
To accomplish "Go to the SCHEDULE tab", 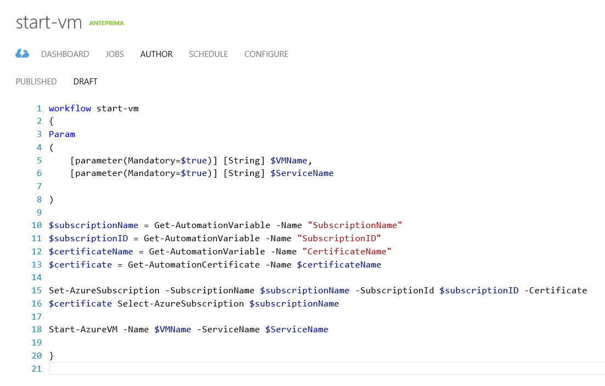I will (x=208, y=54).
